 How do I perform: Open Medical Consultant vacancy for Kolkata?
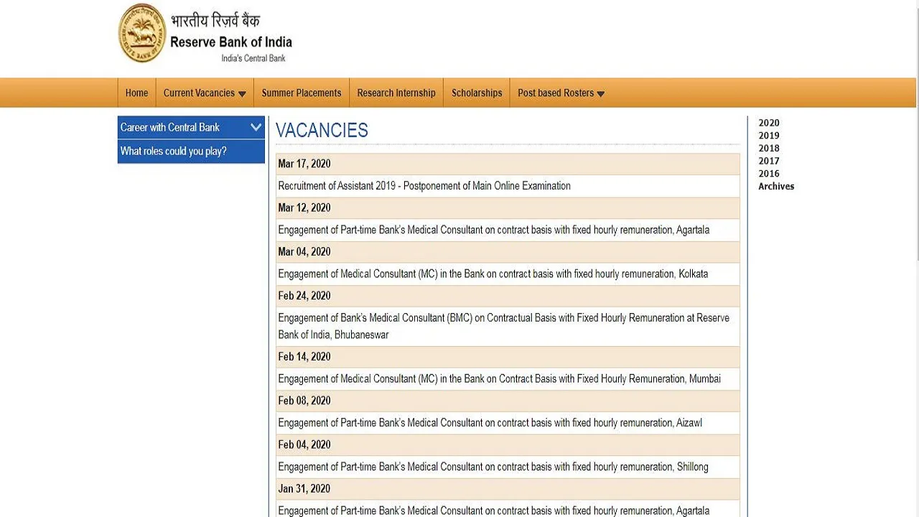[493, 274]
